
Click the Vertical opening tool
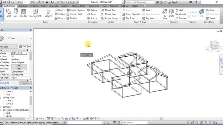[180, 14]
